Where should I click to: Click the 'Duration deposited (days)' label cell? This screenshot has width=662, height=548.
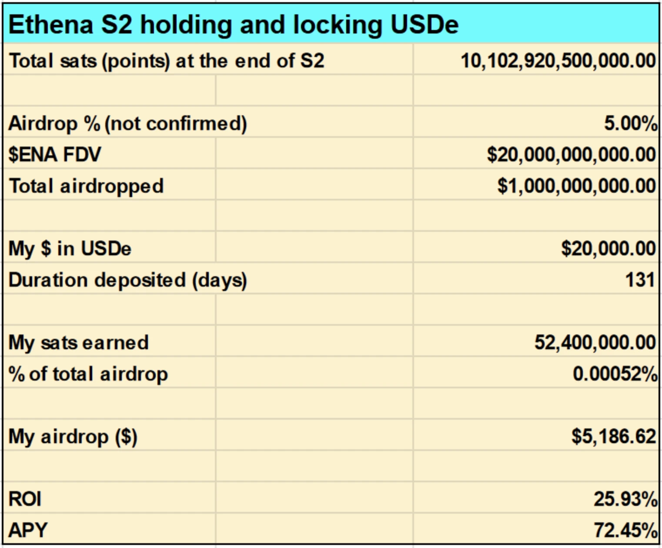point(127,280)
